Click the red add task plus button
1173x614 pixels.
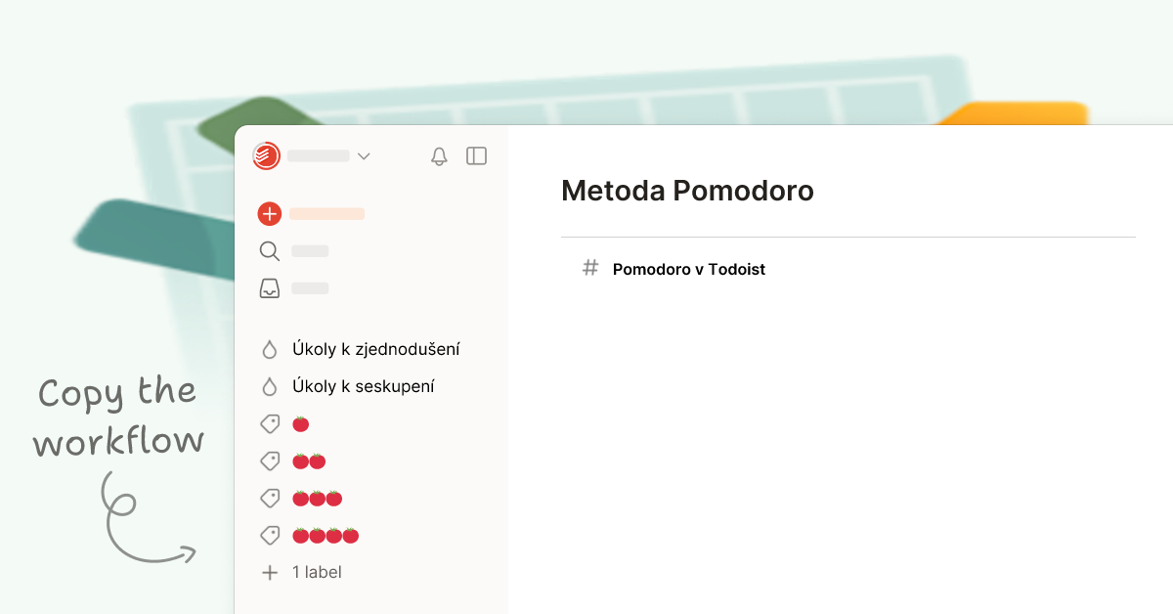pyautogui.click(x=269, y=213)
